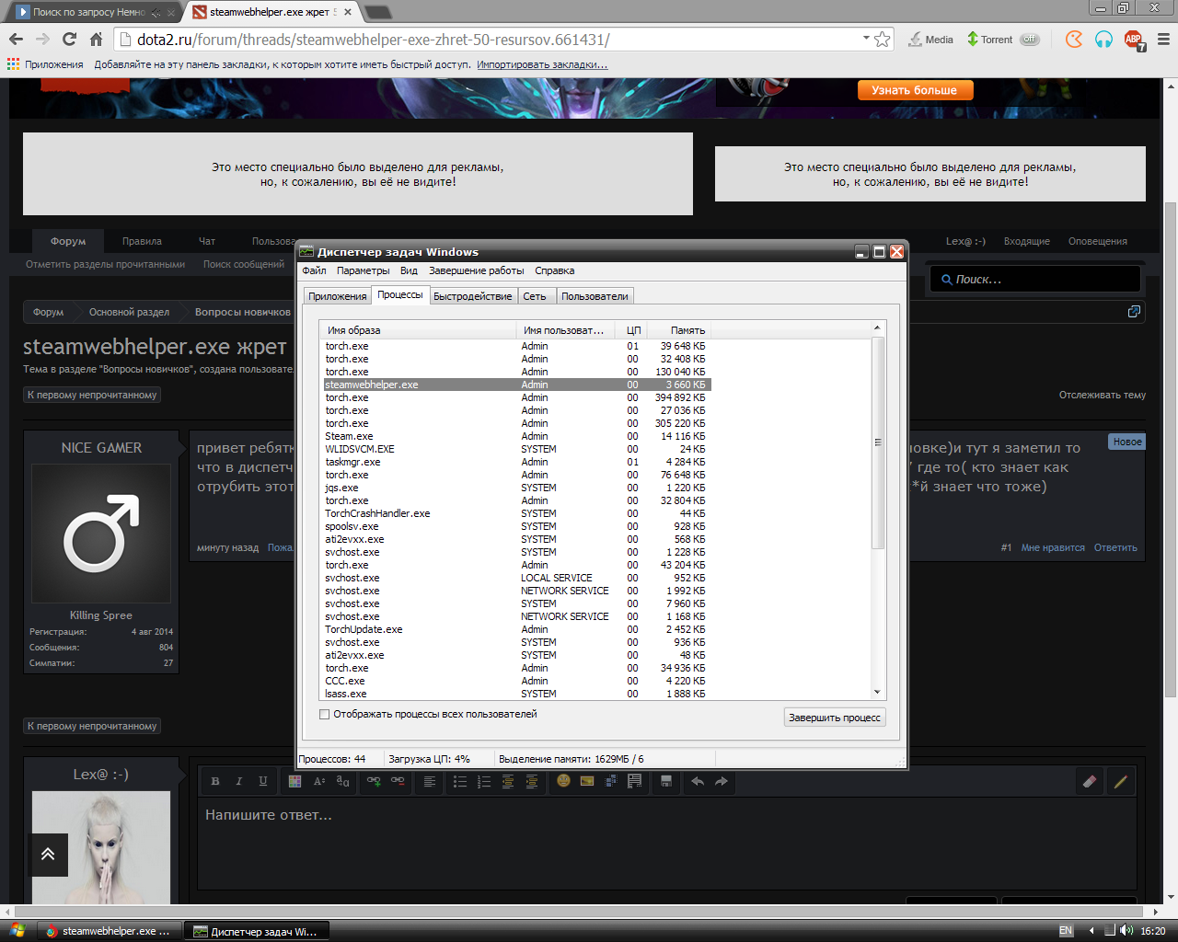This screenshot has height=942, width=1178.
Task: Open the Вид menu in Task Manager
Action: tap(409, 270)
